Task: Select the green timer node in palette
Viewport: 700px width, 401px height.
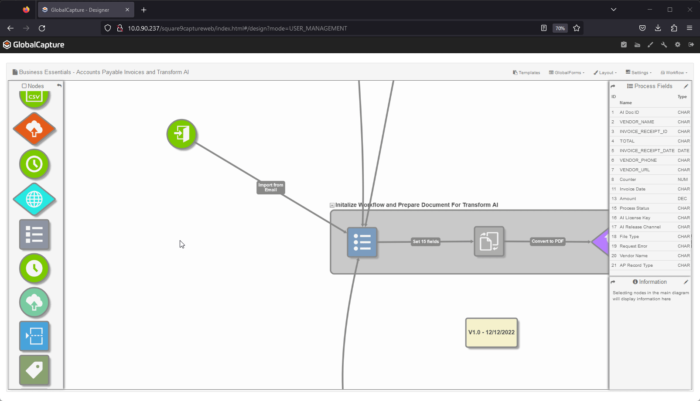Action: (34, 164)
